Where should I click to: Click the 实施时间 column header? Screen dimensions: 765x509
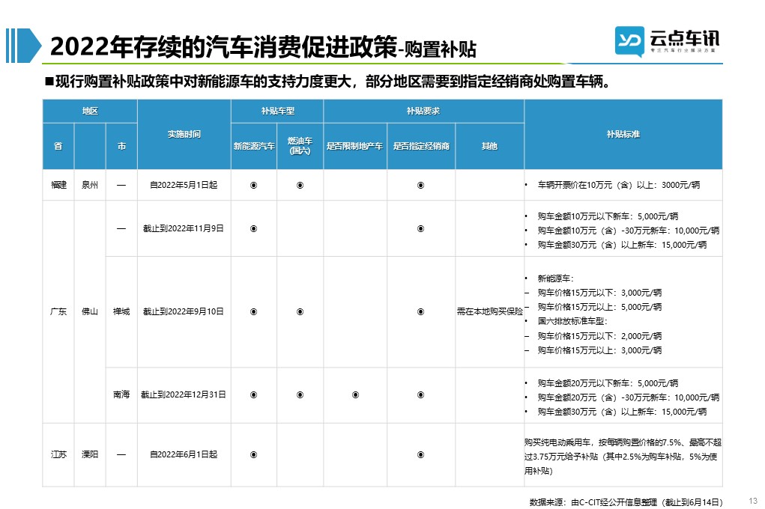(x=184, y=135)
